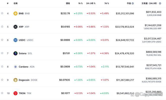Click the Dogecoin logo icon

click(15, 80)
